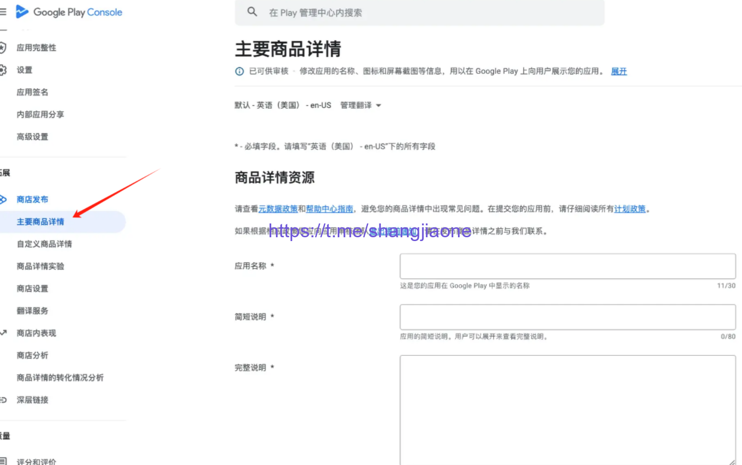The image size is (742, 465).
Task: Open 商品详情的转化情况分析 page
Action: [60, 378]
